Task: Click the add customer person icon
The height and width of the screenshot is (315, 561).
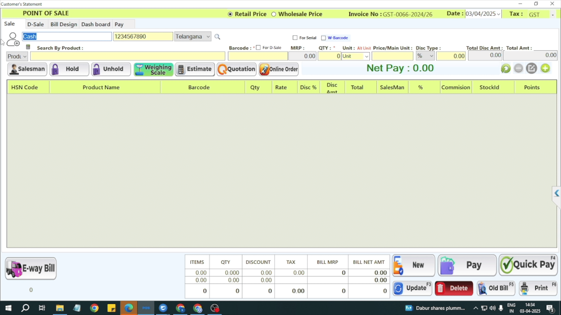Action: 13,39
